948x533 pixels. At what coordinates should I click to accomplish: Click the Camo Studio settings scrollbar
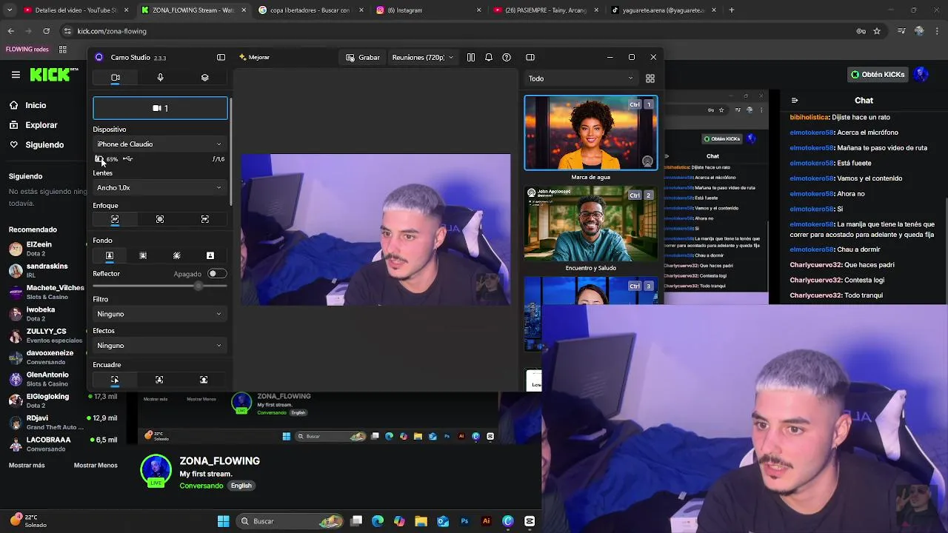(230, 152)
